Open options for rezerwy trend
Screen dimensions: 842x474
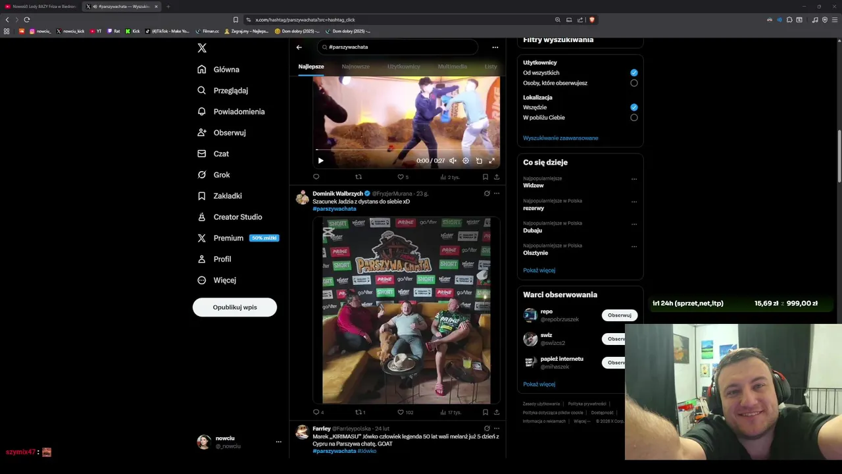(x=634, y=201)
